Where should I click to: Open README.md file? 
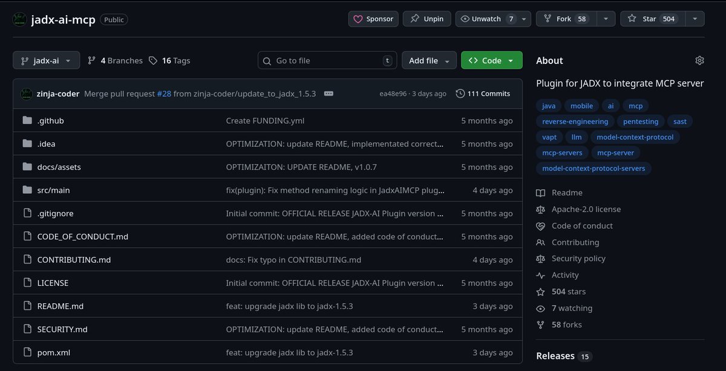[60, 306]
